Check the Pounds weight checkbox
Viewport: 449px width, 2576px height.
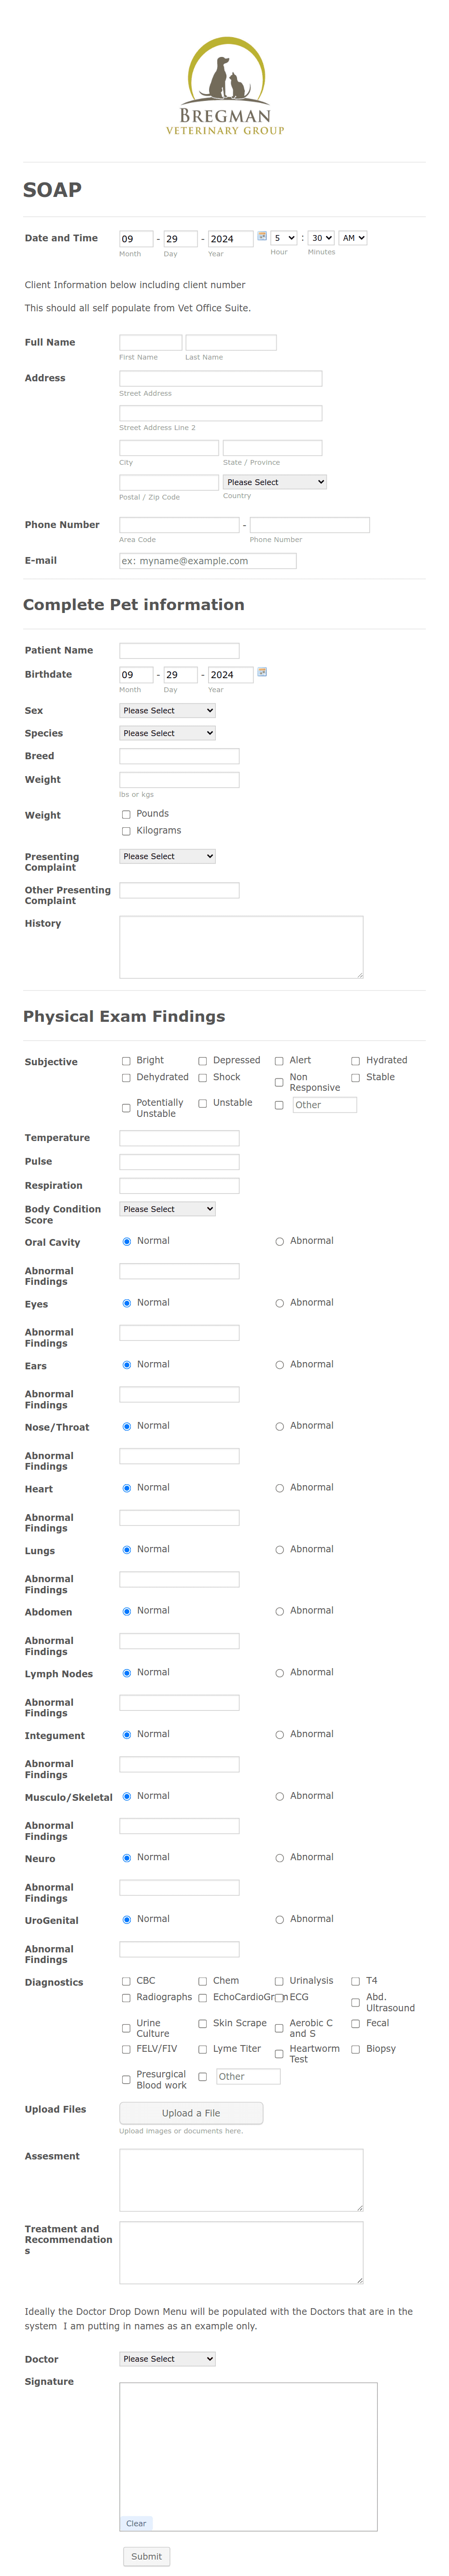[126, 814]
